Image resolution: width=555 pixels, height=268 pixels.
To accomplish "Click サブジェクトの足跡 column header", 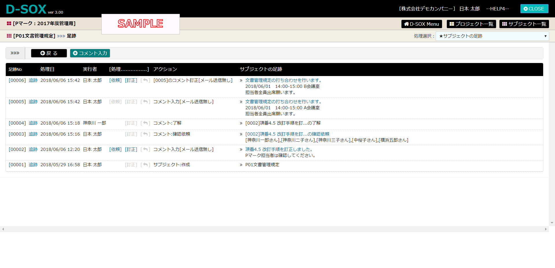I will [x=261, y=69].
